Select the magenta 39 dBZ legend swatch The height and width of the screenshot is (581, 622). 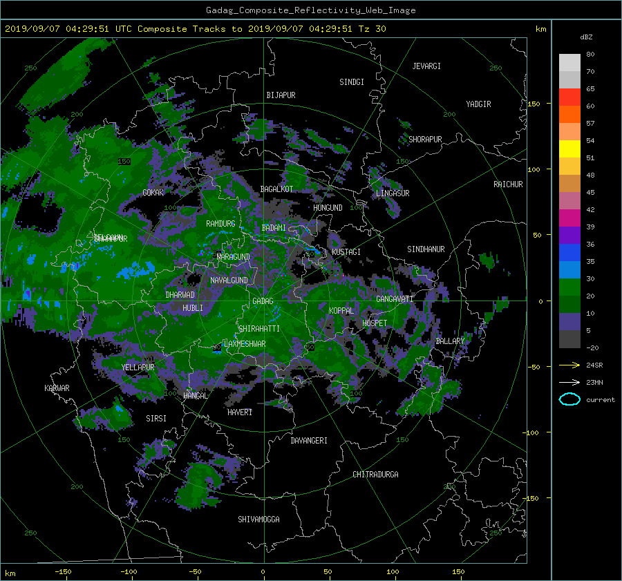tap(569, 218)
